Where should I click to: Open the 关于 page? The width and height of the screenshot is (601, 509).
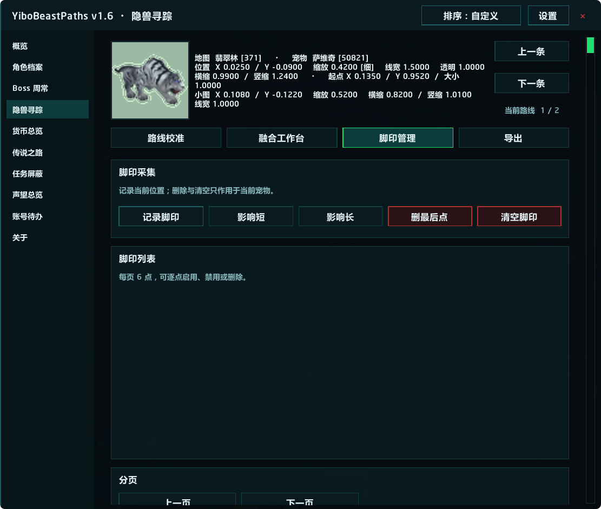coord(48,237)
